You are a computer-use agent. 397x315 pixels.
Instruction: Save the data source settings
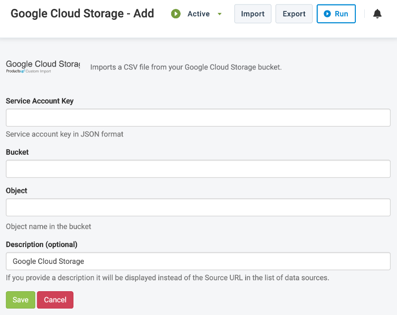pyautogui.click(x=20, y=300)
